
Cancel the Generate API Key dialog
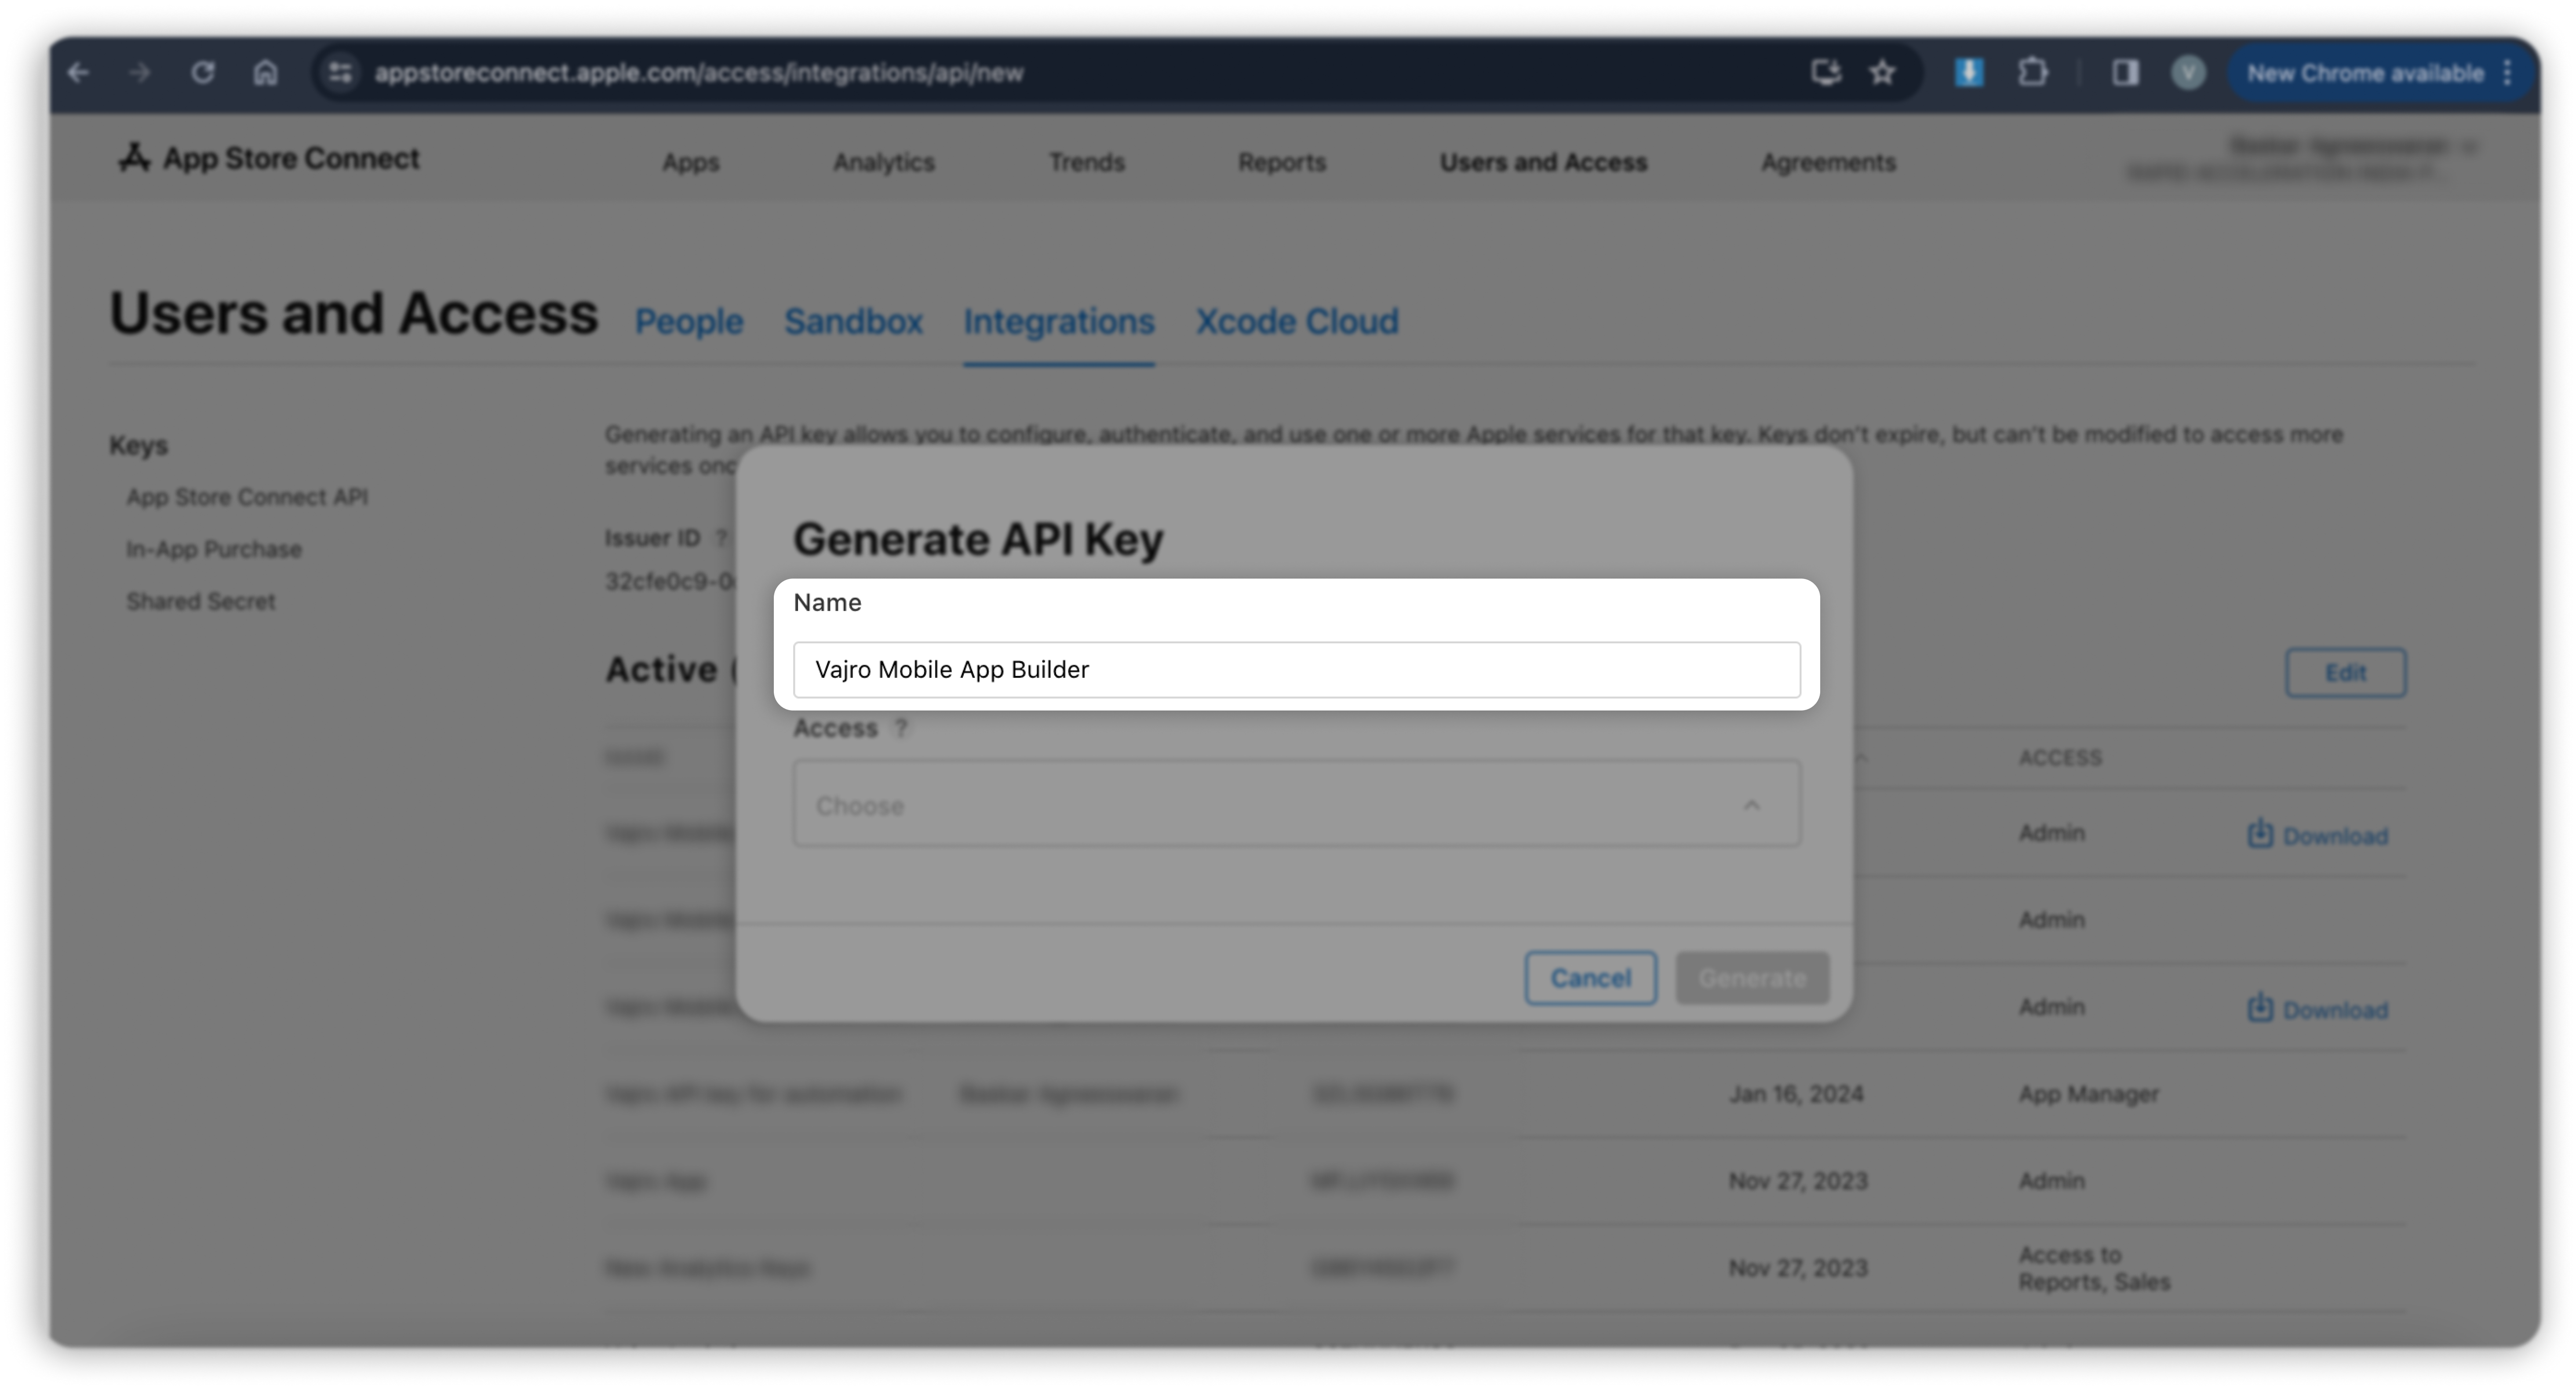click(x=1590, y=978)
